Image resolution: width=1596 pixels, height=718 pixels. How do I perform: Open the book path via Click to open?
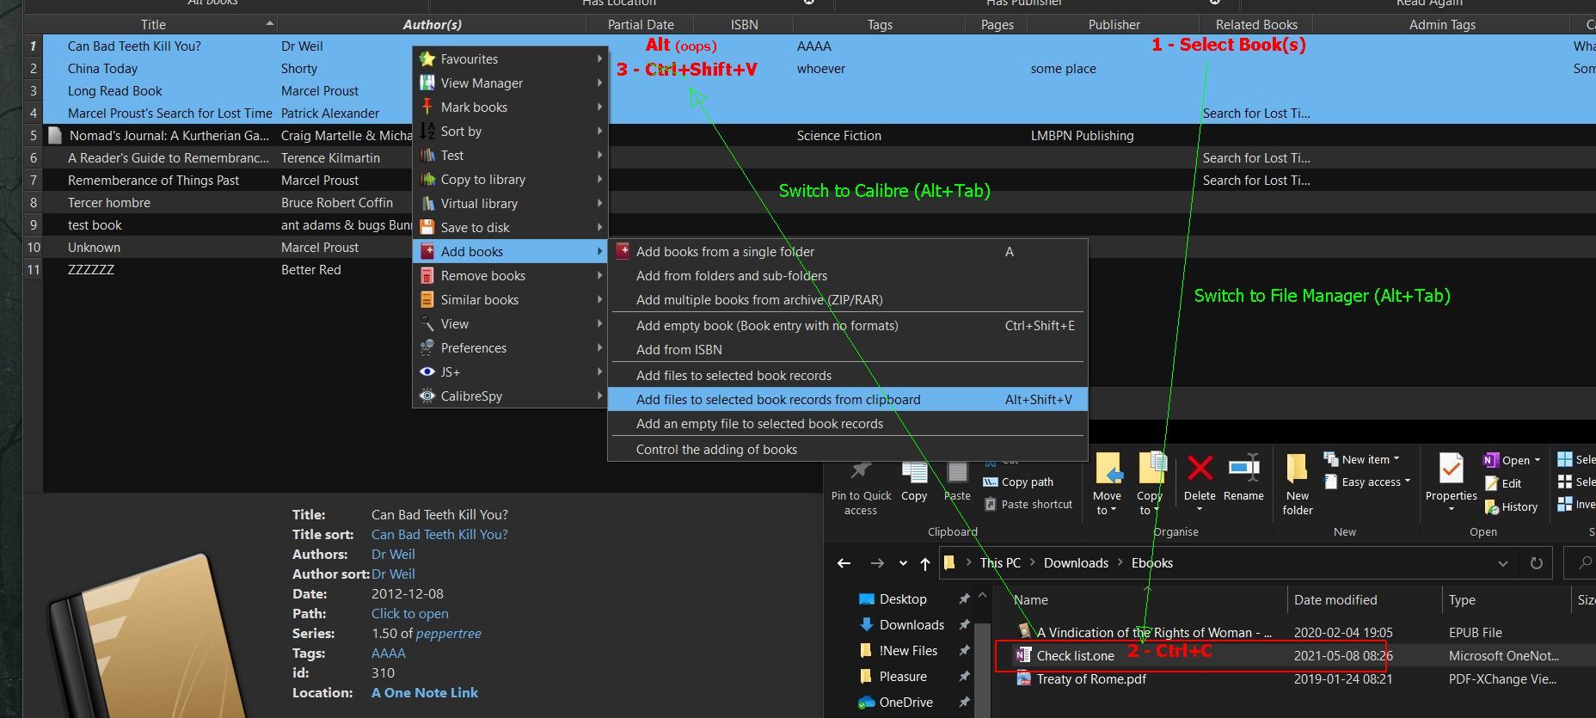click(410, 613)
